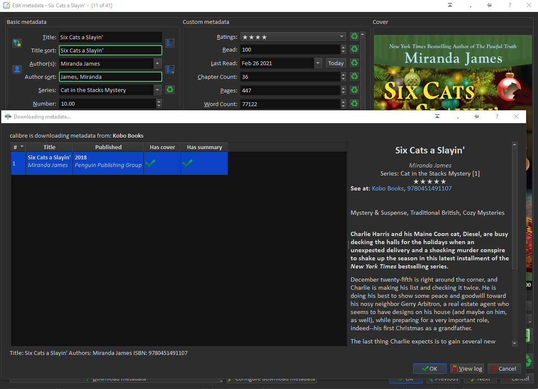Viewport: 538px width, 389px height.
Task: Click into the Word Count field showing 77122
Action: coord(290,104)
